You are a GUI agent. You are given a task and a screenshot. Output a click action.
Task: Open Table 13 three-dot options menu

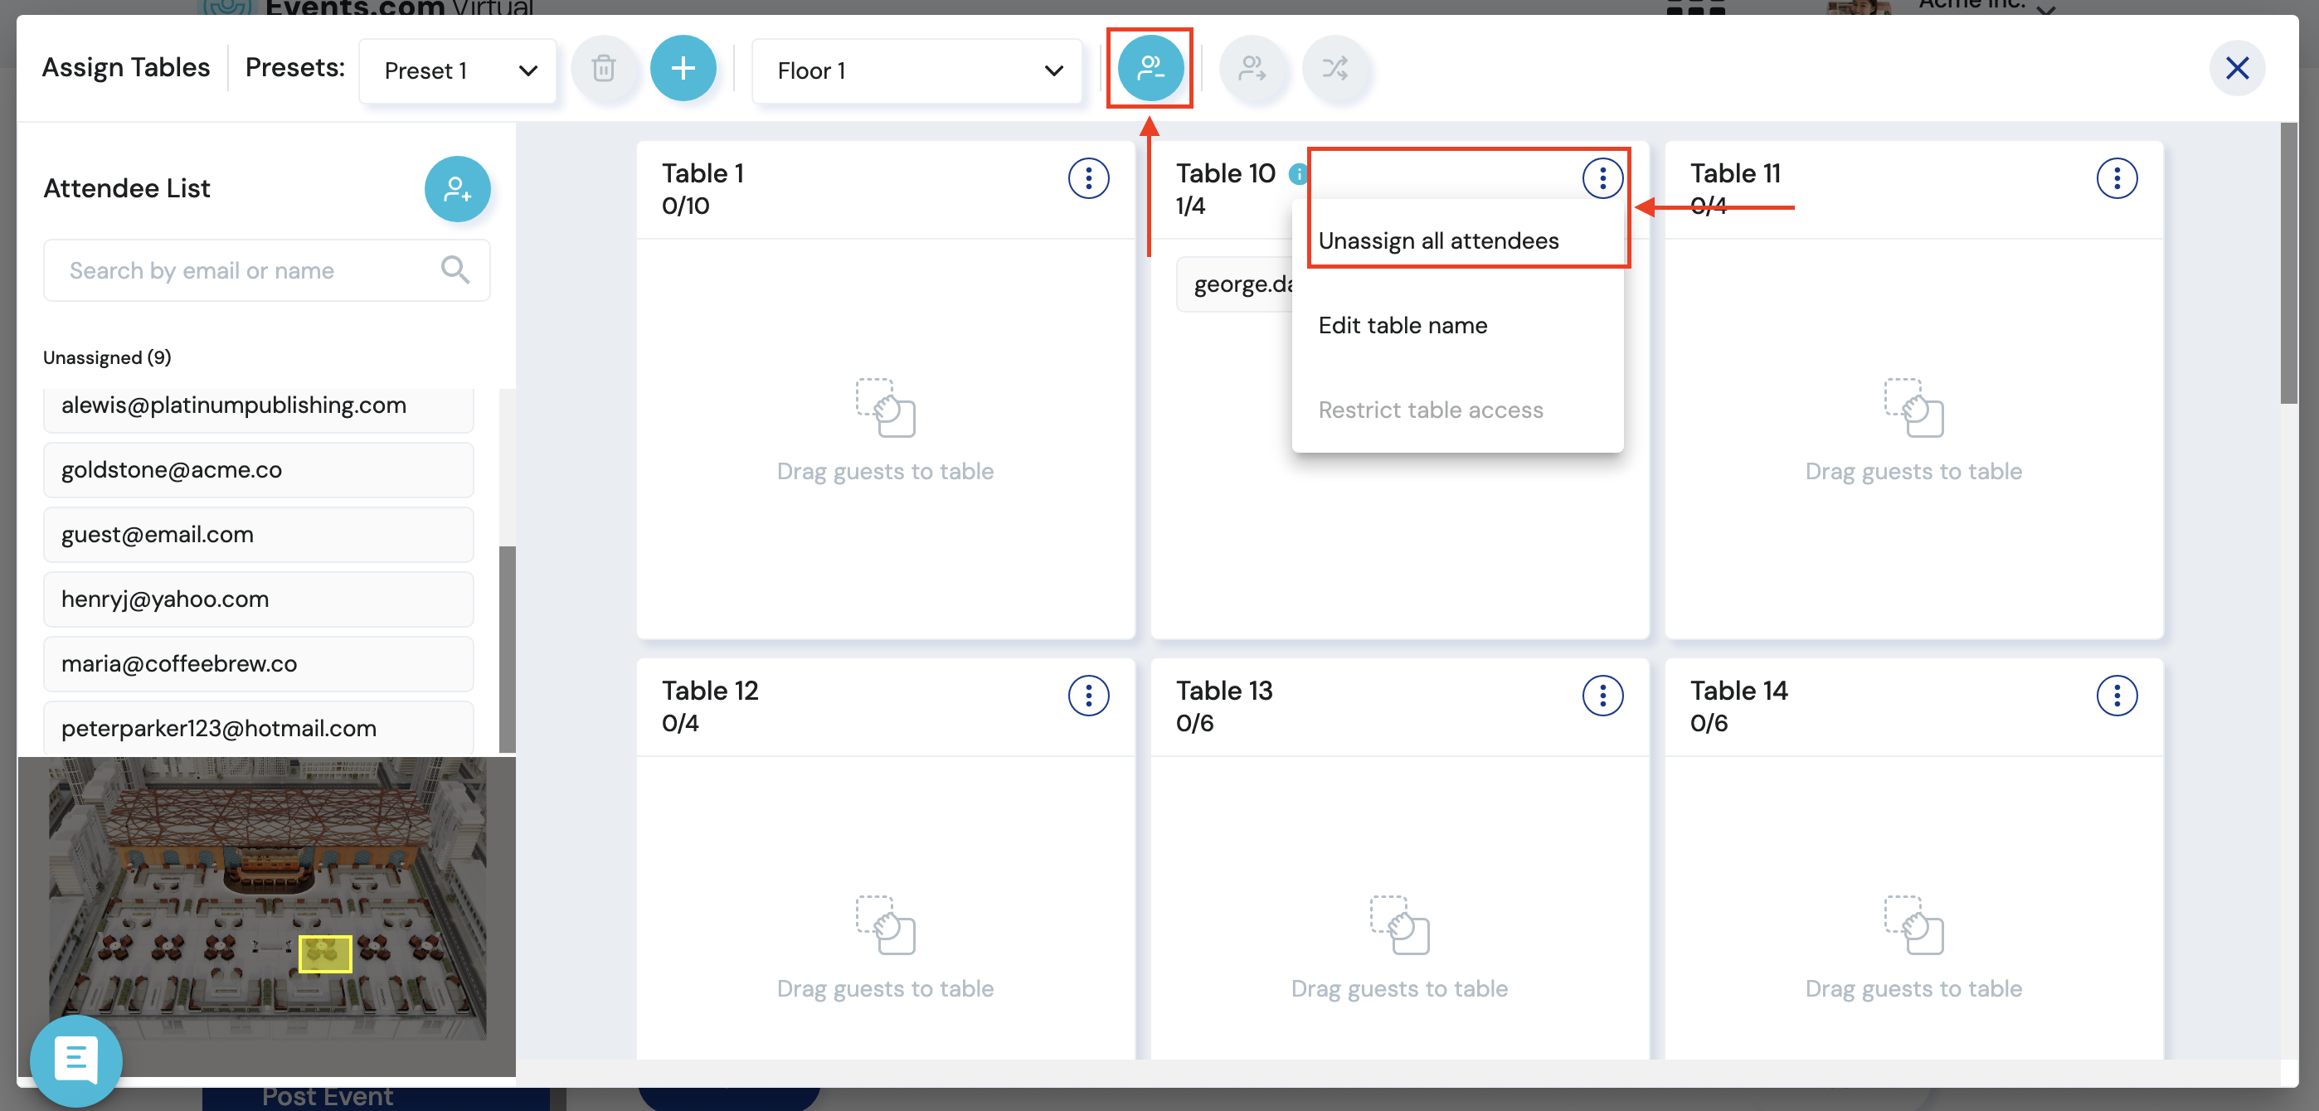click(1602, 696)
